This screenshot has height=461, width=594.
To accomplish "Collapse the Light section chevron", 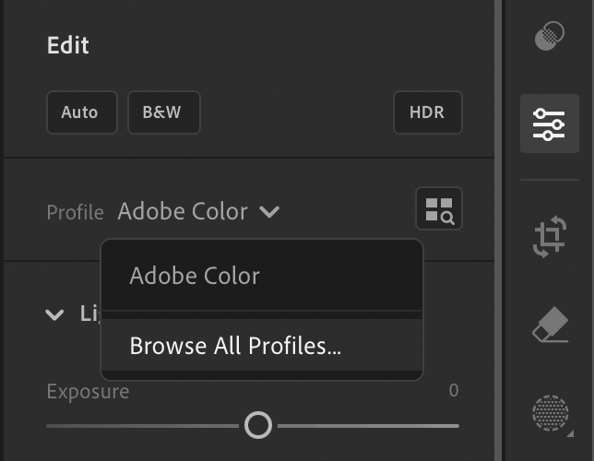I will (x=54, y=314).
